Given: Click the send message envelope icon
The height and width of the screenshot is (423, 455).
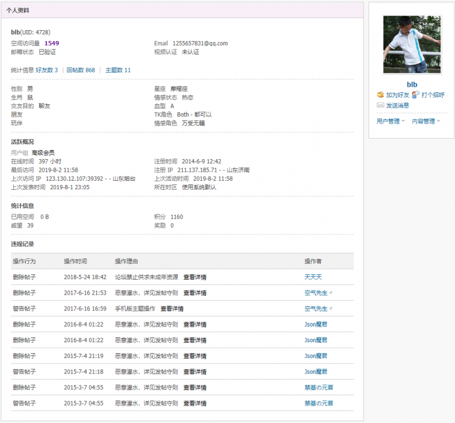Looking at the screenshot, I should coord(380,105).
